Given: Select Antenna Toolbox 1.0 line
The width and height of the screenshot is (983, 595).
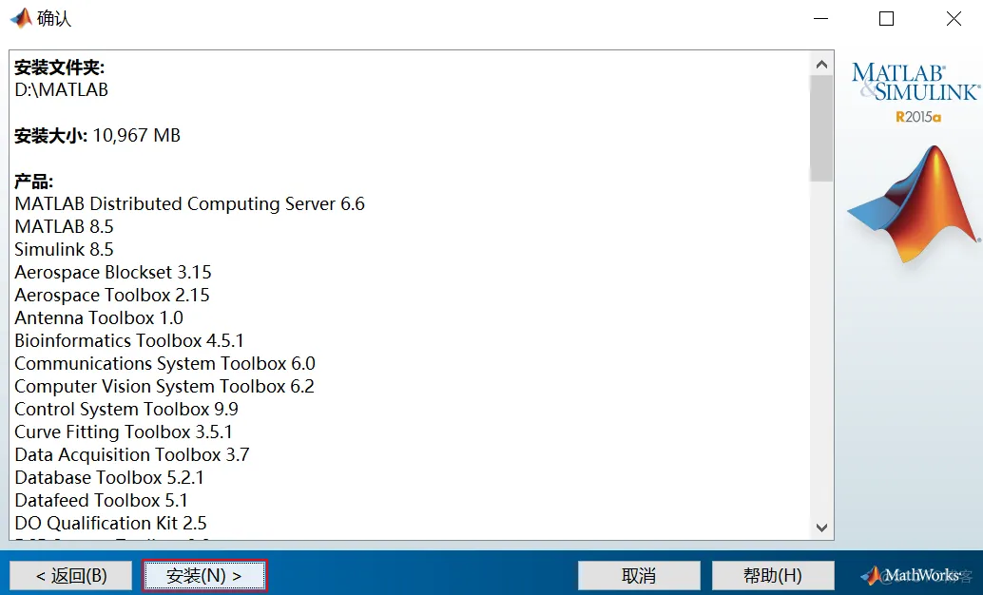Looking at the screenshot, I should [x=99, y=317].
